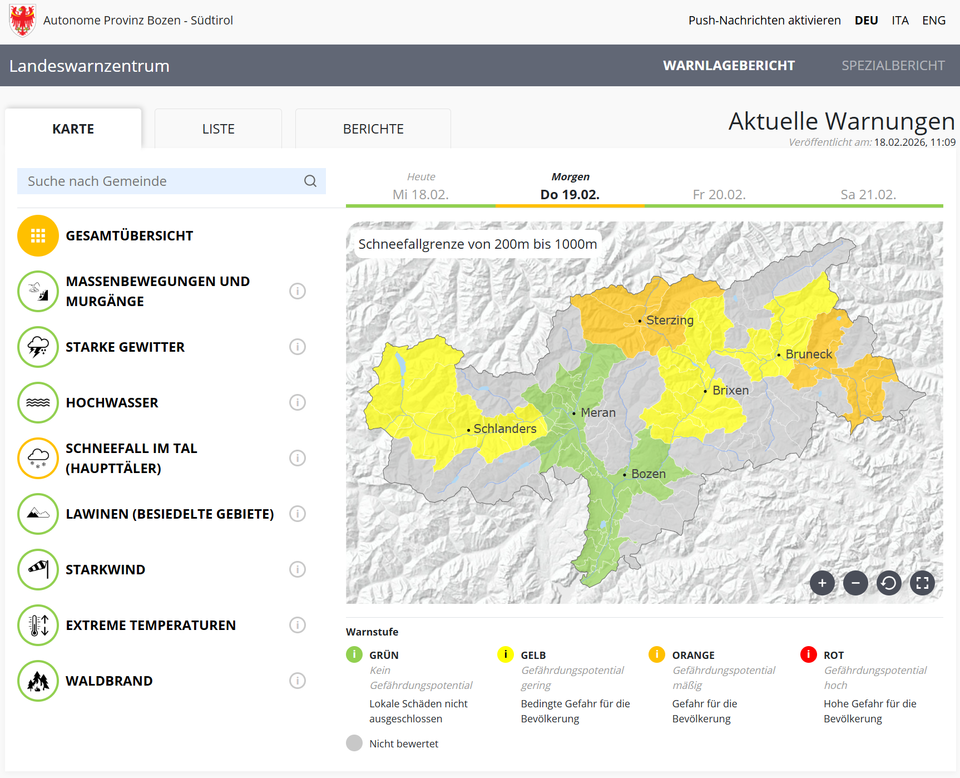960x778 pixels.
Task: Open info for Lawinen (besiedelte Gebiete)
Action: pyautogui.click(x=298, y=514)
